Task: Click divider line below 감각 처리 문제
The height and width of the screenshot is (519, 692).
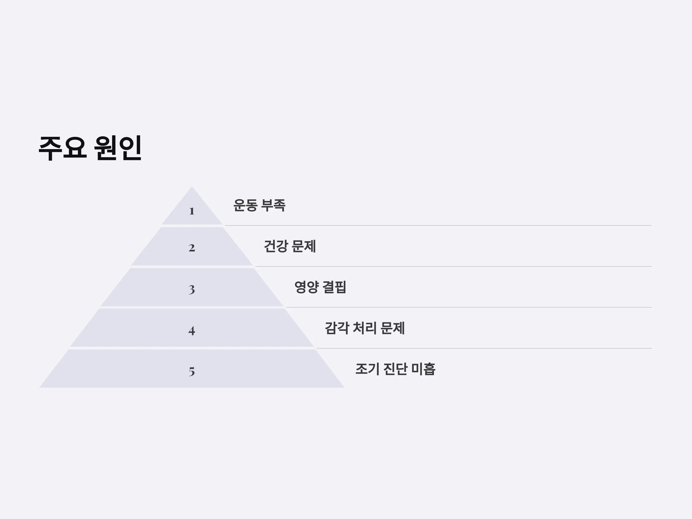Action: coord(484,348)
